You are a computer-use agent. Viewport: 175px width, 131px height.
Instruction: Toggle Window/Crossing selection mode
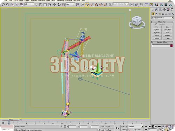coord(50,5)
